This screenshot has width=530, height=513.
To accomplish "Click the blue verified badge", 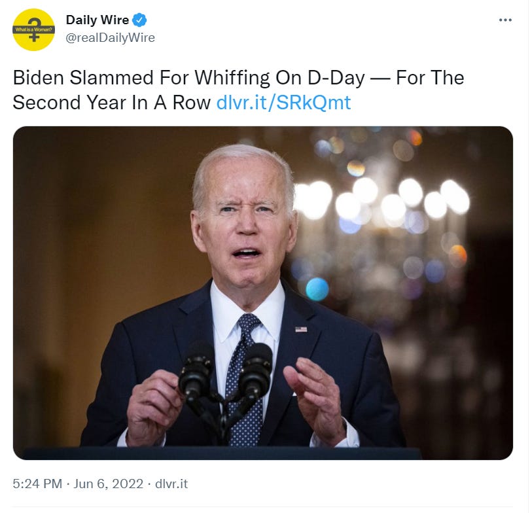I will pos(139,20).
